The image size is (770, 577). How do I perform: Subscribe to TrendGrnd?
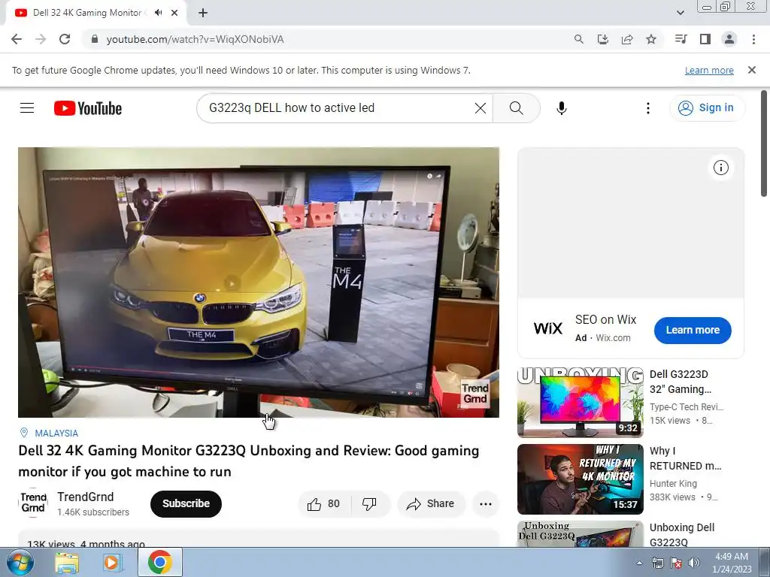[186, 504]
